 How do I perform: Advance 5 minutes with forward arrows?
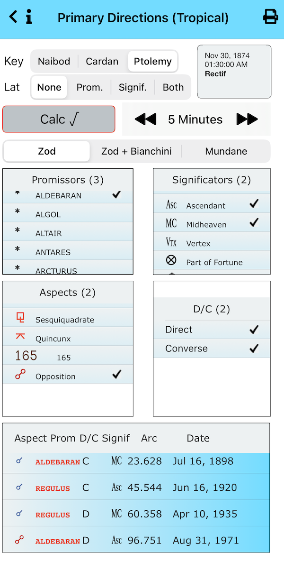247,120
